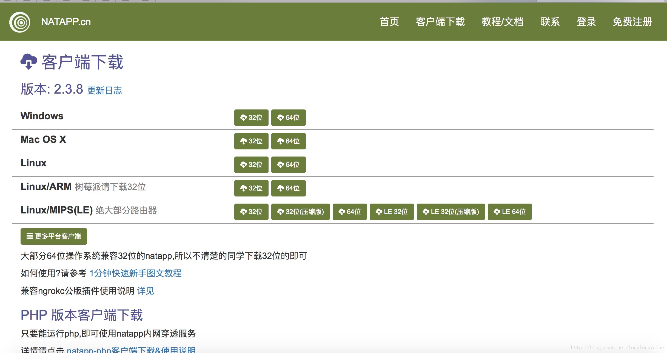Open 客户端下载 in the navigation bar
Screen dimensions: 667x353
[x=440, y=22]
